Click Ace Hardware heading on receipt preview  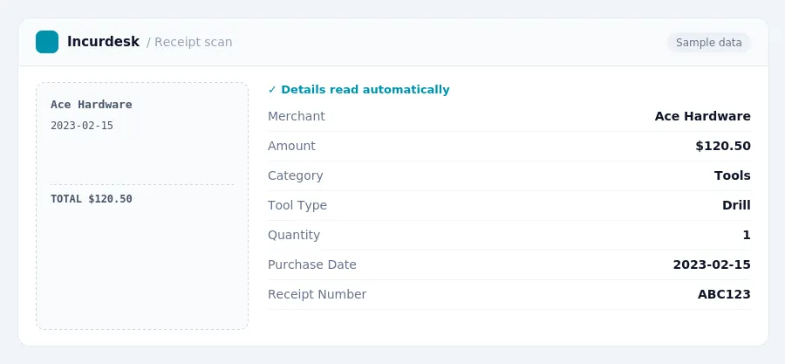click(x=91, y=105)
